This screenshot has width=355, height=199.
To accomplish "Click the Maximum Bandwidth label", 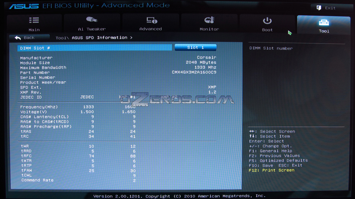I will tap(43, 68).
